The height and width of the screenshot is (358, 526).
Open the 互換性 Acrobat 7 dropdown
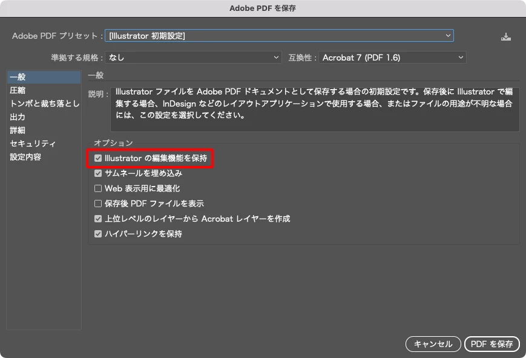pos(392,58)
